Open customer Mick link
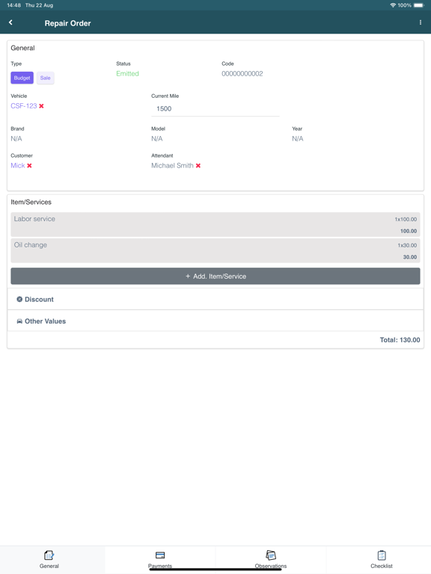The image size is (431, 574). pos(18,165)
